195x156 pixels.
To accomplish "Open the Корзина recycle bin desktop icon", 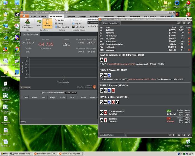I will coord(188,143).
